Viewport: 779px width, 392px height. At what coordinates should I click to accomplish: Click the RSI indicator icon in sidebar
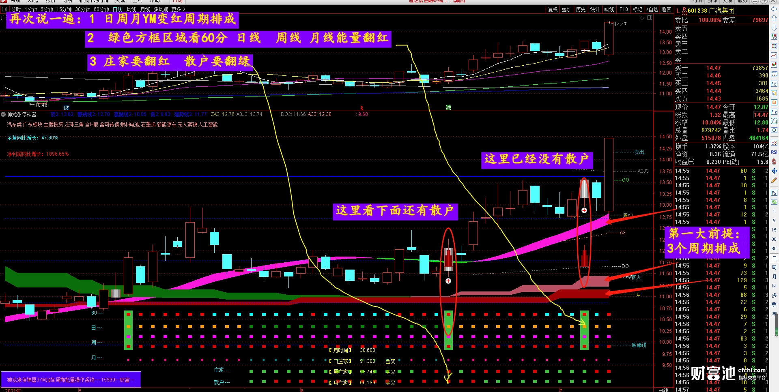tap(774, 152)
